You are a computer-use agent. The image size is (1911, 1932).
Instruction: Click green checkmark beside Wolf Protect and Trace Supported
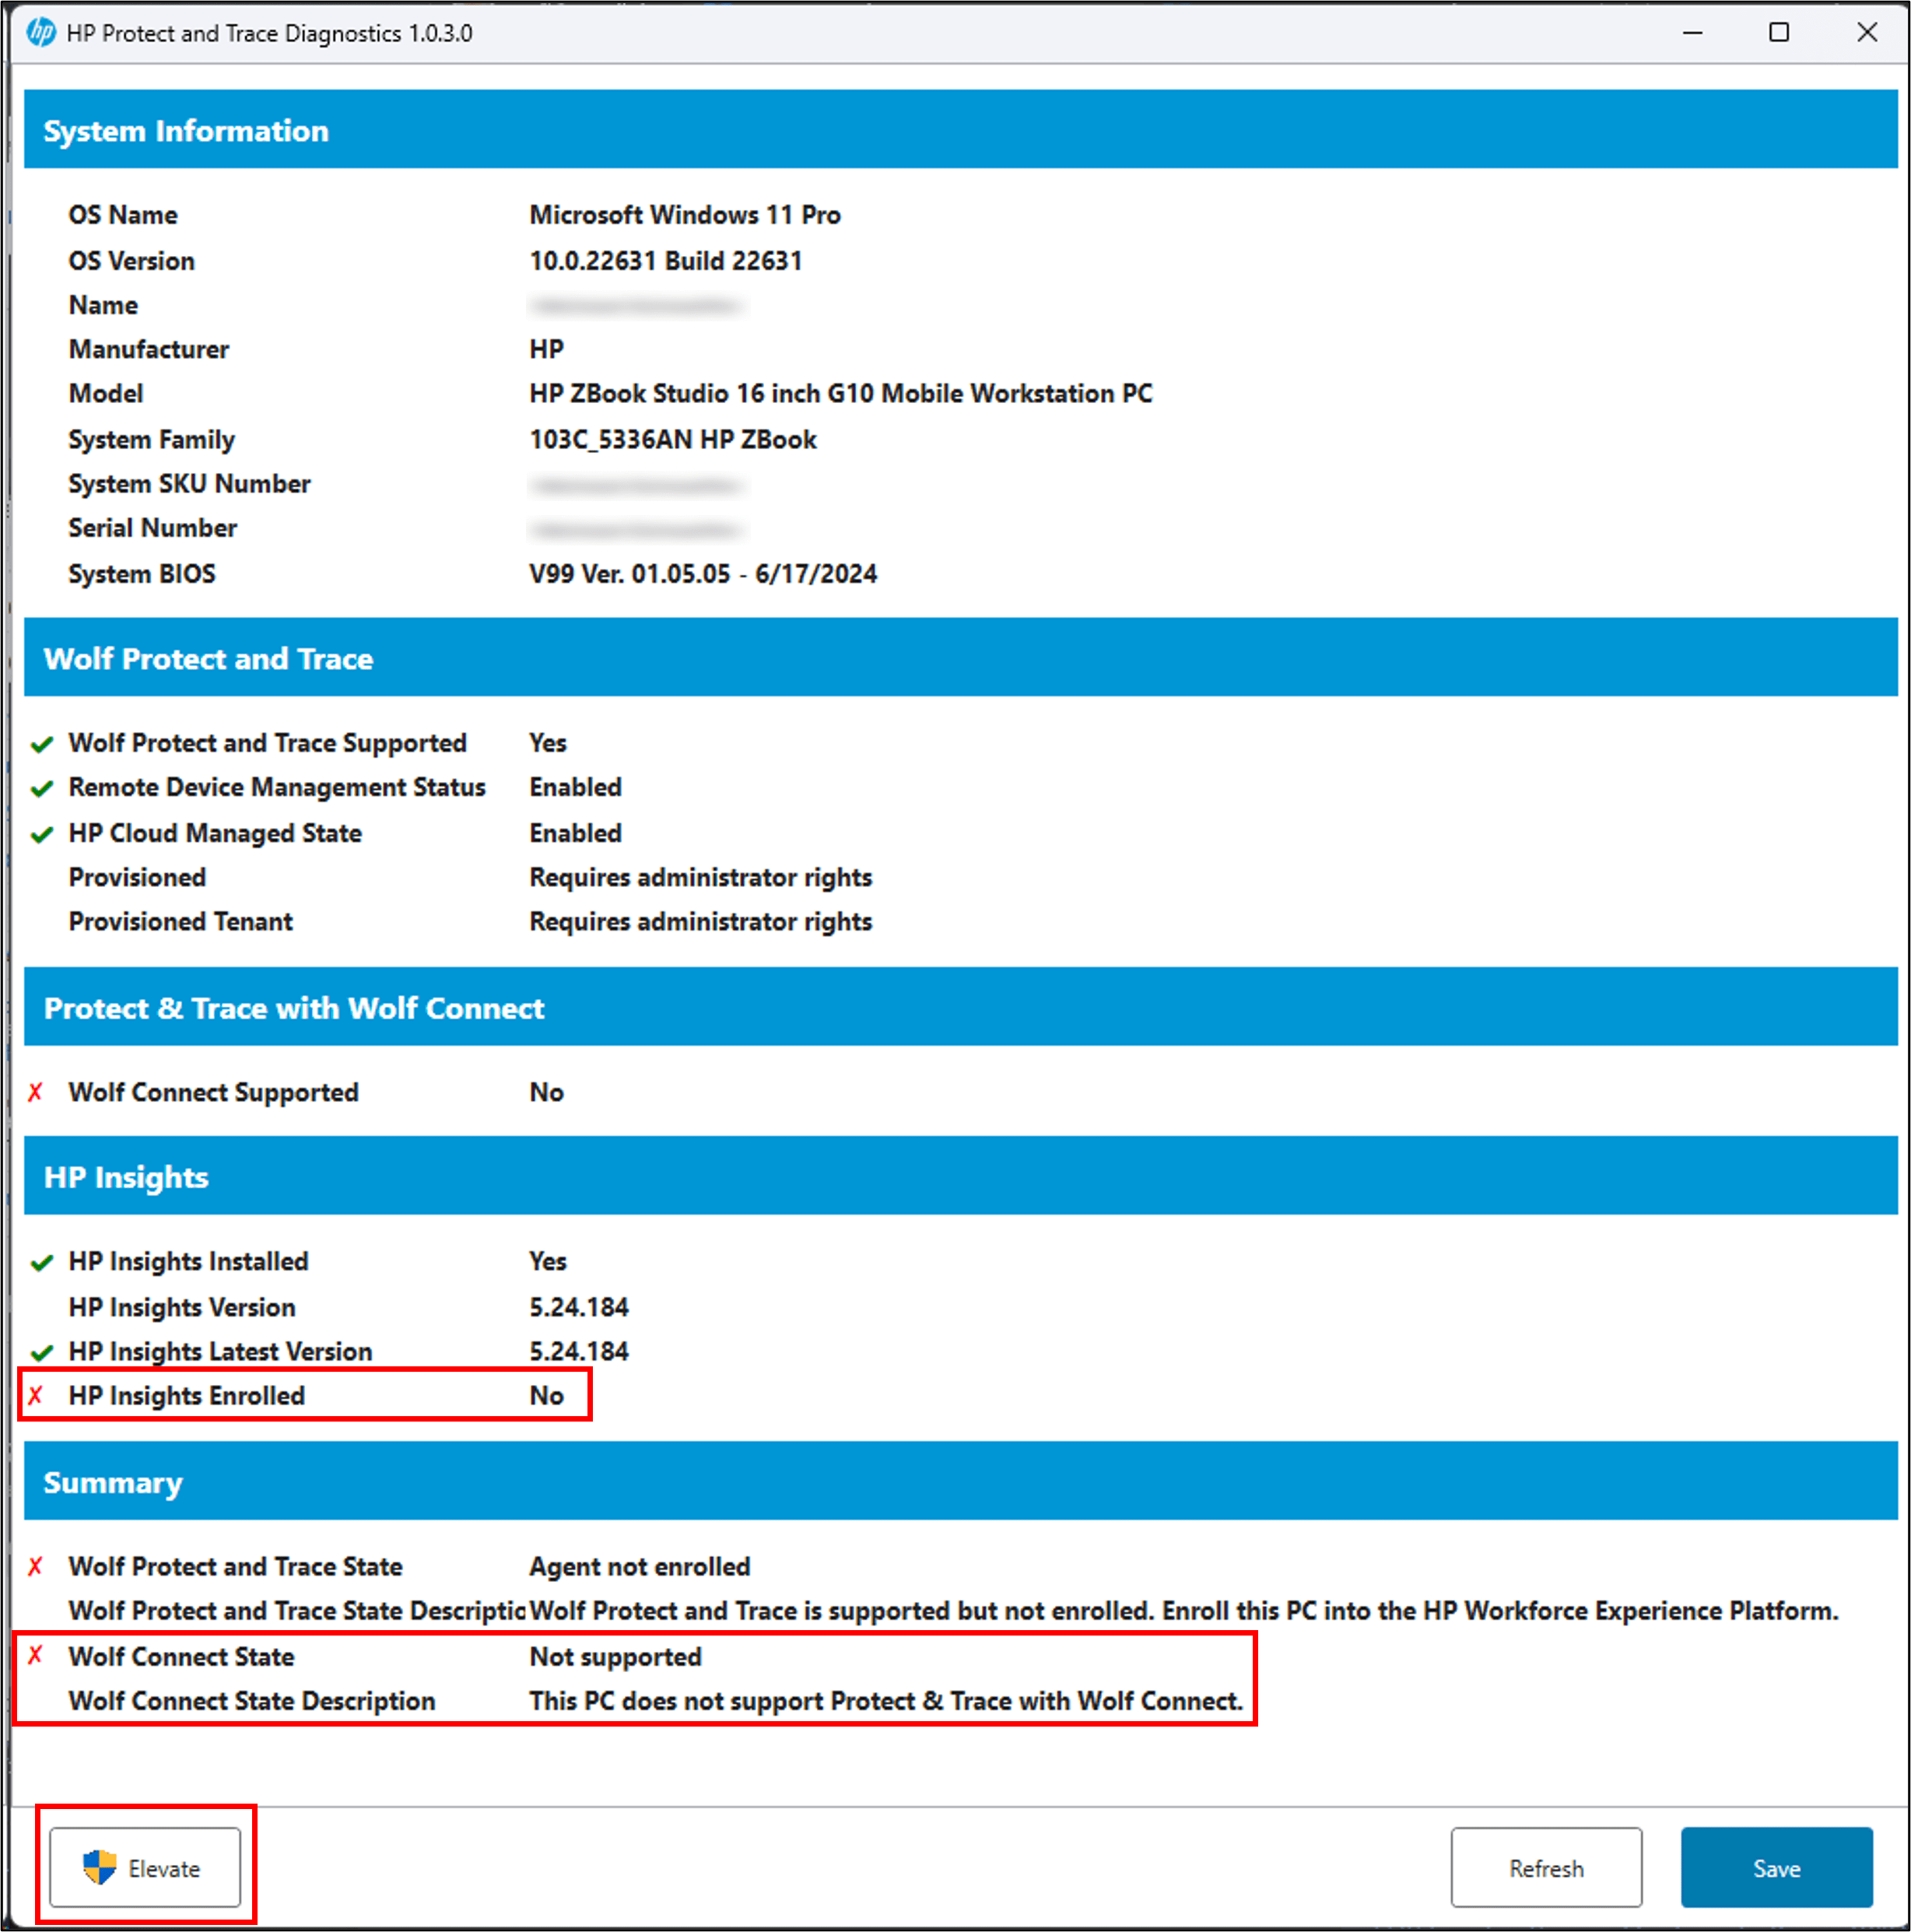[42, 744]
